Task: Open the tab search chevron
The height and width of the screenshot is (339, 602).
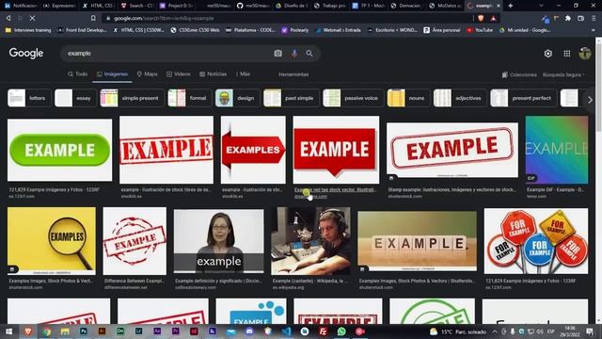Action: click(541, 6)
